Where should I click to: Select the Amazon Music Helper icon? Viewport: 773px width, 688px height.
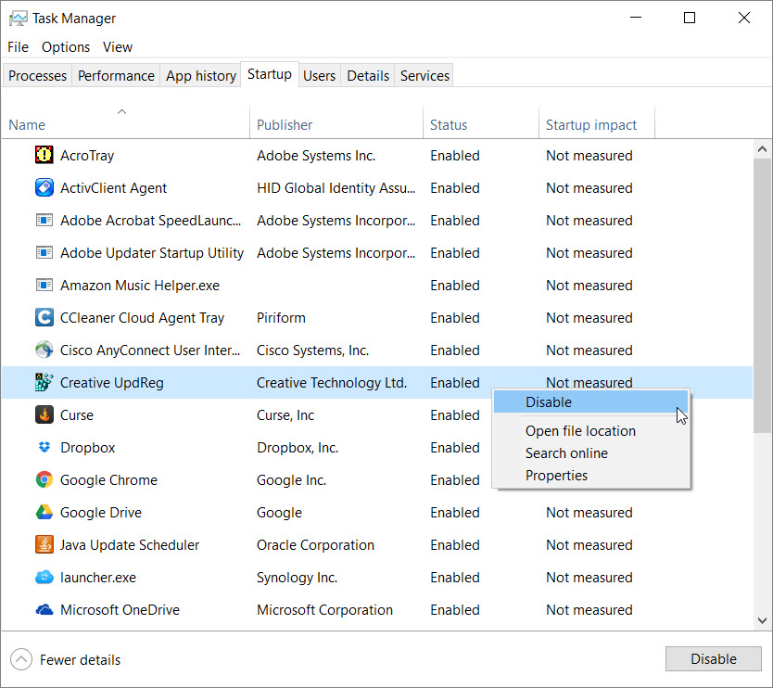pos(44,285)
